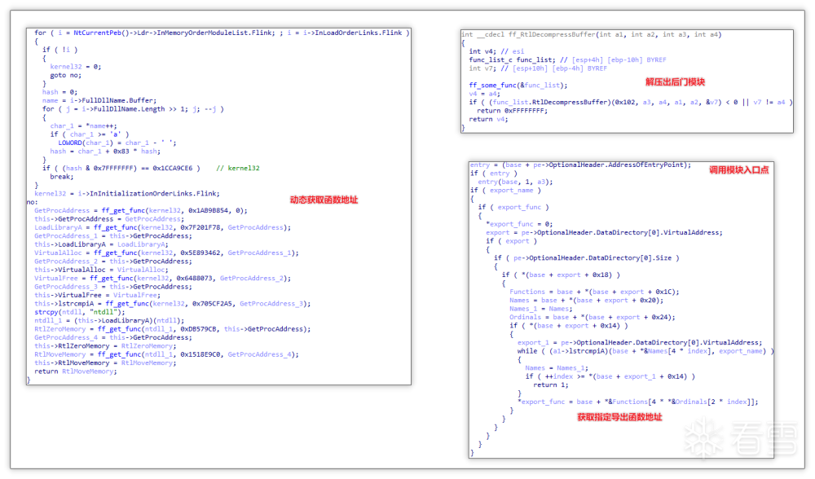Click the 'DataDirectory[0].Size' condition line
815x479 pixels.
click(x=586, y=257)
